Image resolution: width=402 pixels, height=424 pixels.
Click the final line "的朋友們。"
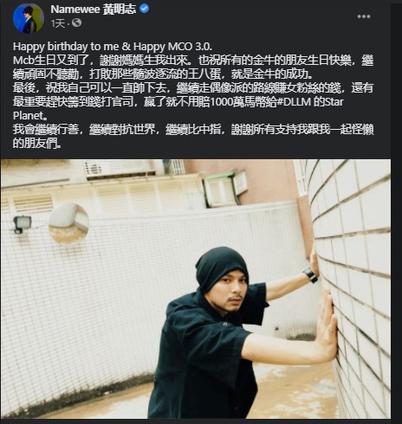pos(37,144)
